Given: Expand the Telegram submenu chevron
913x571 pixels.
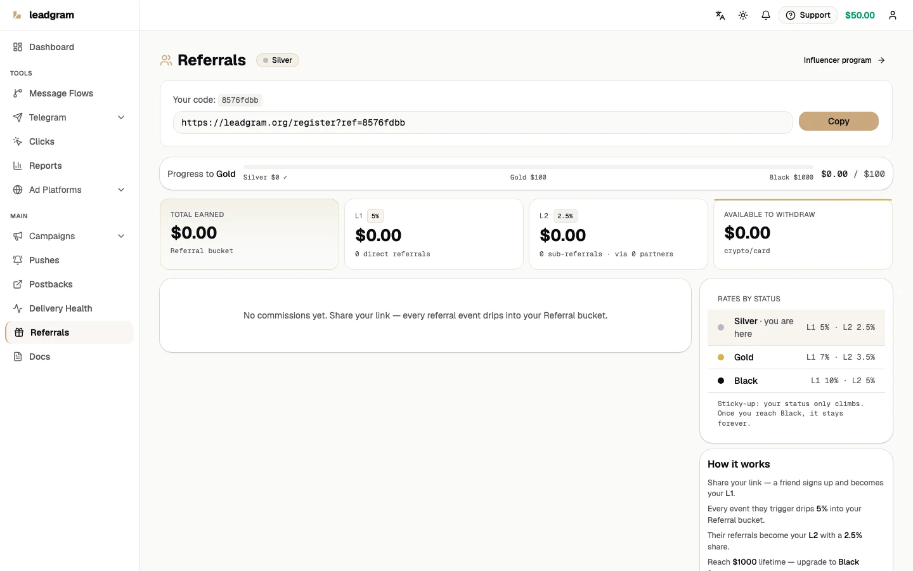Looking at the screenshot, I should (x=121, y=117).
